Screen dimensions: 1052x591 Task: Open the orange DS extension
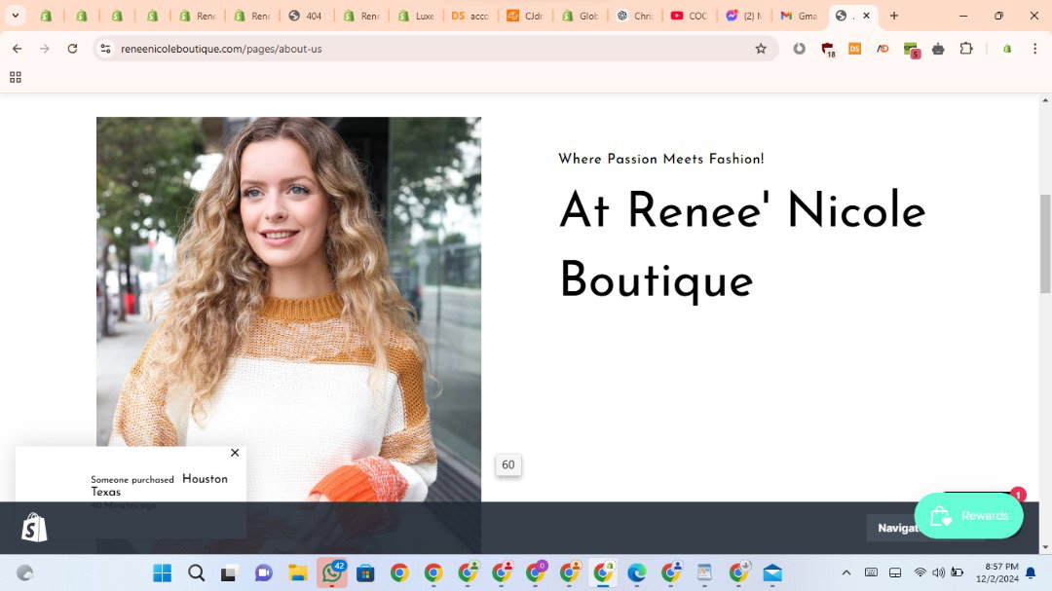(855, 49)
